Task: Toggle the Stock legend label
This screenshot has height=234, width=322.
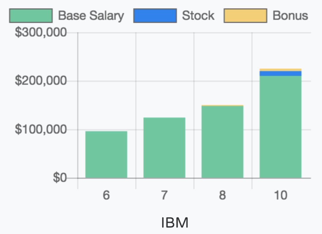Action: pyautogui.click(x=198, y=16)
